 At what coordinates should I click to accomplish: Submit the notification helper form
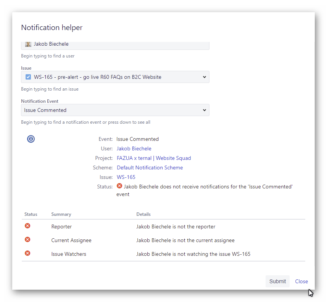click(277, 281)
